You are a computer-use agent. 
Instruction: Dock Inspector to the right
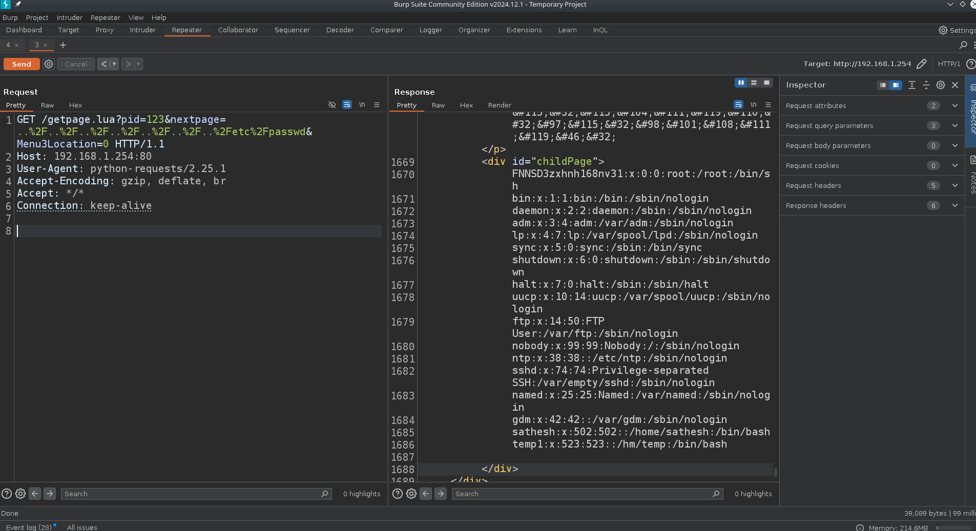(896, 85)
